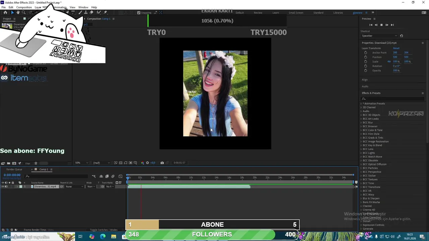Open the Edit menu
The image size is (429, 241).
(x=11, y=7)
